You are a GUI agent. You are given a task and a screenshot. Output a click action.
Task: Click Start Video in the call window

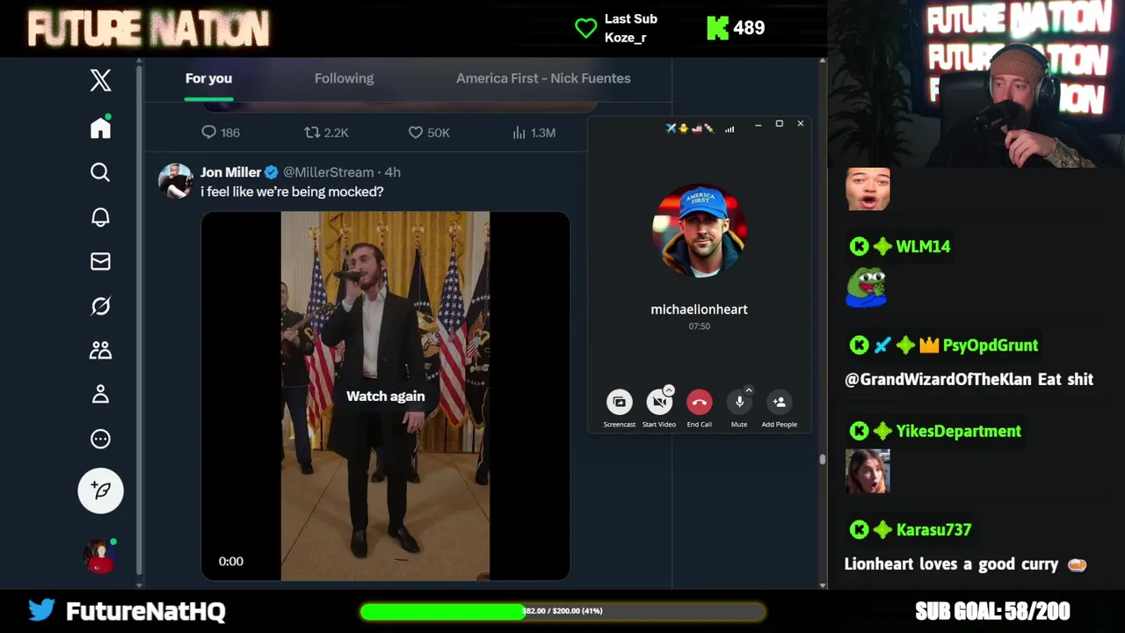click(659, 402)
